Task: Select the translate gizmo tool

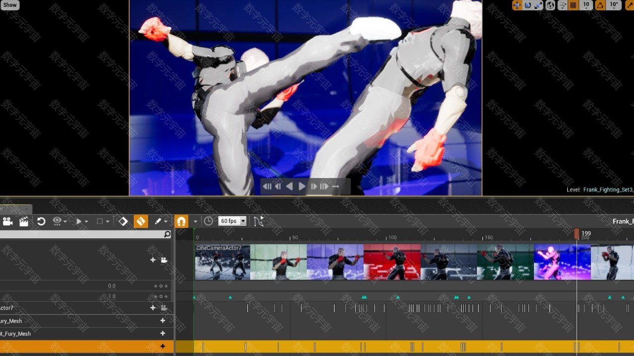Action: point(517,5)
